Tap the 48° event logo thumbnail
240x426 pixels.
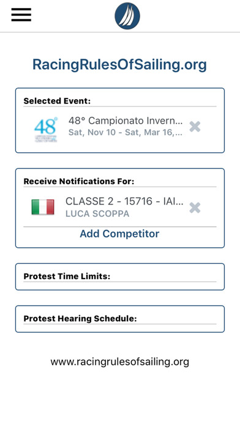(x=46, y=129)
